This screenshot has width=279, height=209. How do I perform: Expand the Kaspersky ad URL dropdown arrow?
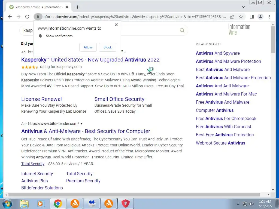click(x=125, y=52)
